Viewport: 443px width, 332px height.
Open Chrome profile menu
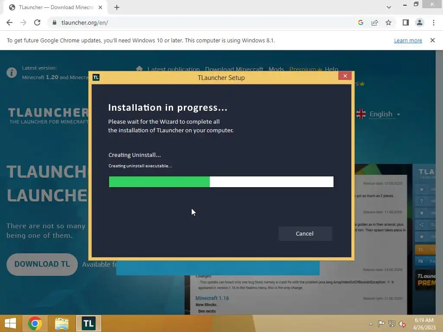[x=420, y=22]
